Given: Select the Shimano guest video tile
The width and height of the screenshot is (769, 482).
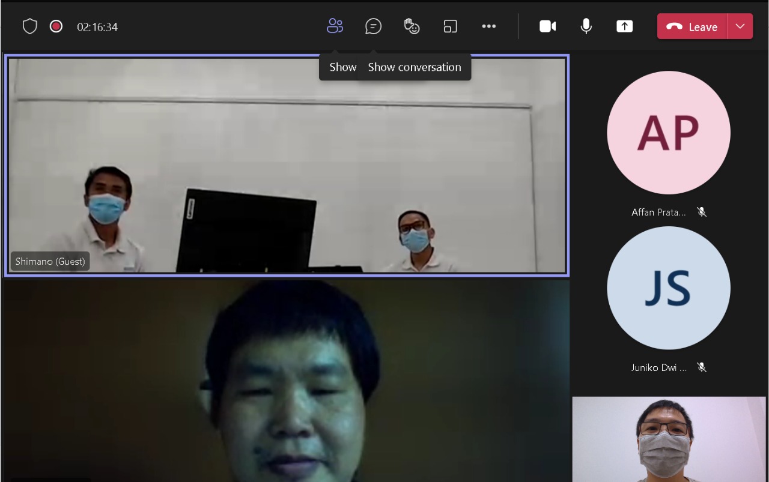Looking at the screenshot, I should click(287, 165).
